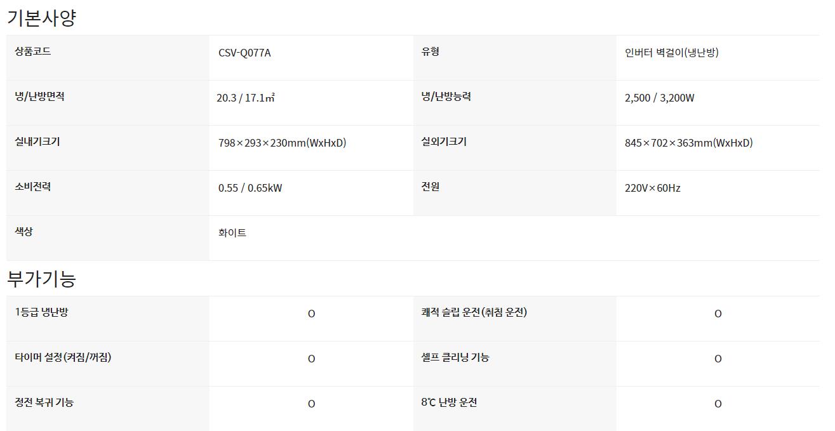Click the 인버터 벽걸이(냉난방) type value
This screenshot has height=431, width=835.
click(671, 53)
